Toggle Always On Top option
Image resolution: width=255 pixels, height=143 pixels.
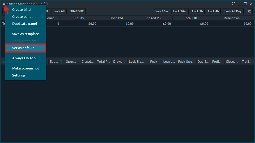[24, 58]
